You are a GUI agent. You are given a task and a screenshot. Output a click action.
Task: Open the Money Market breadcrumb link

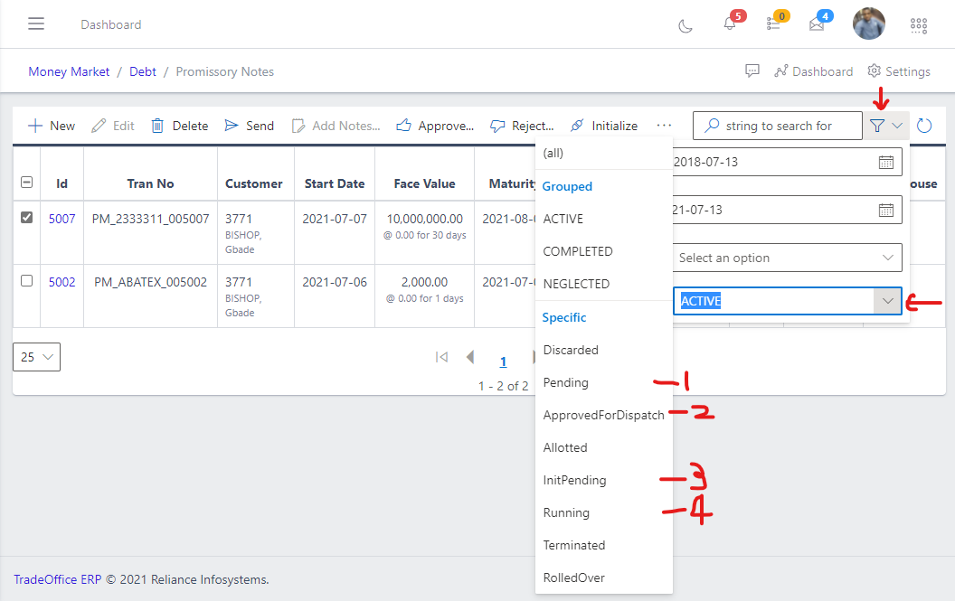[x=69, y=71]
